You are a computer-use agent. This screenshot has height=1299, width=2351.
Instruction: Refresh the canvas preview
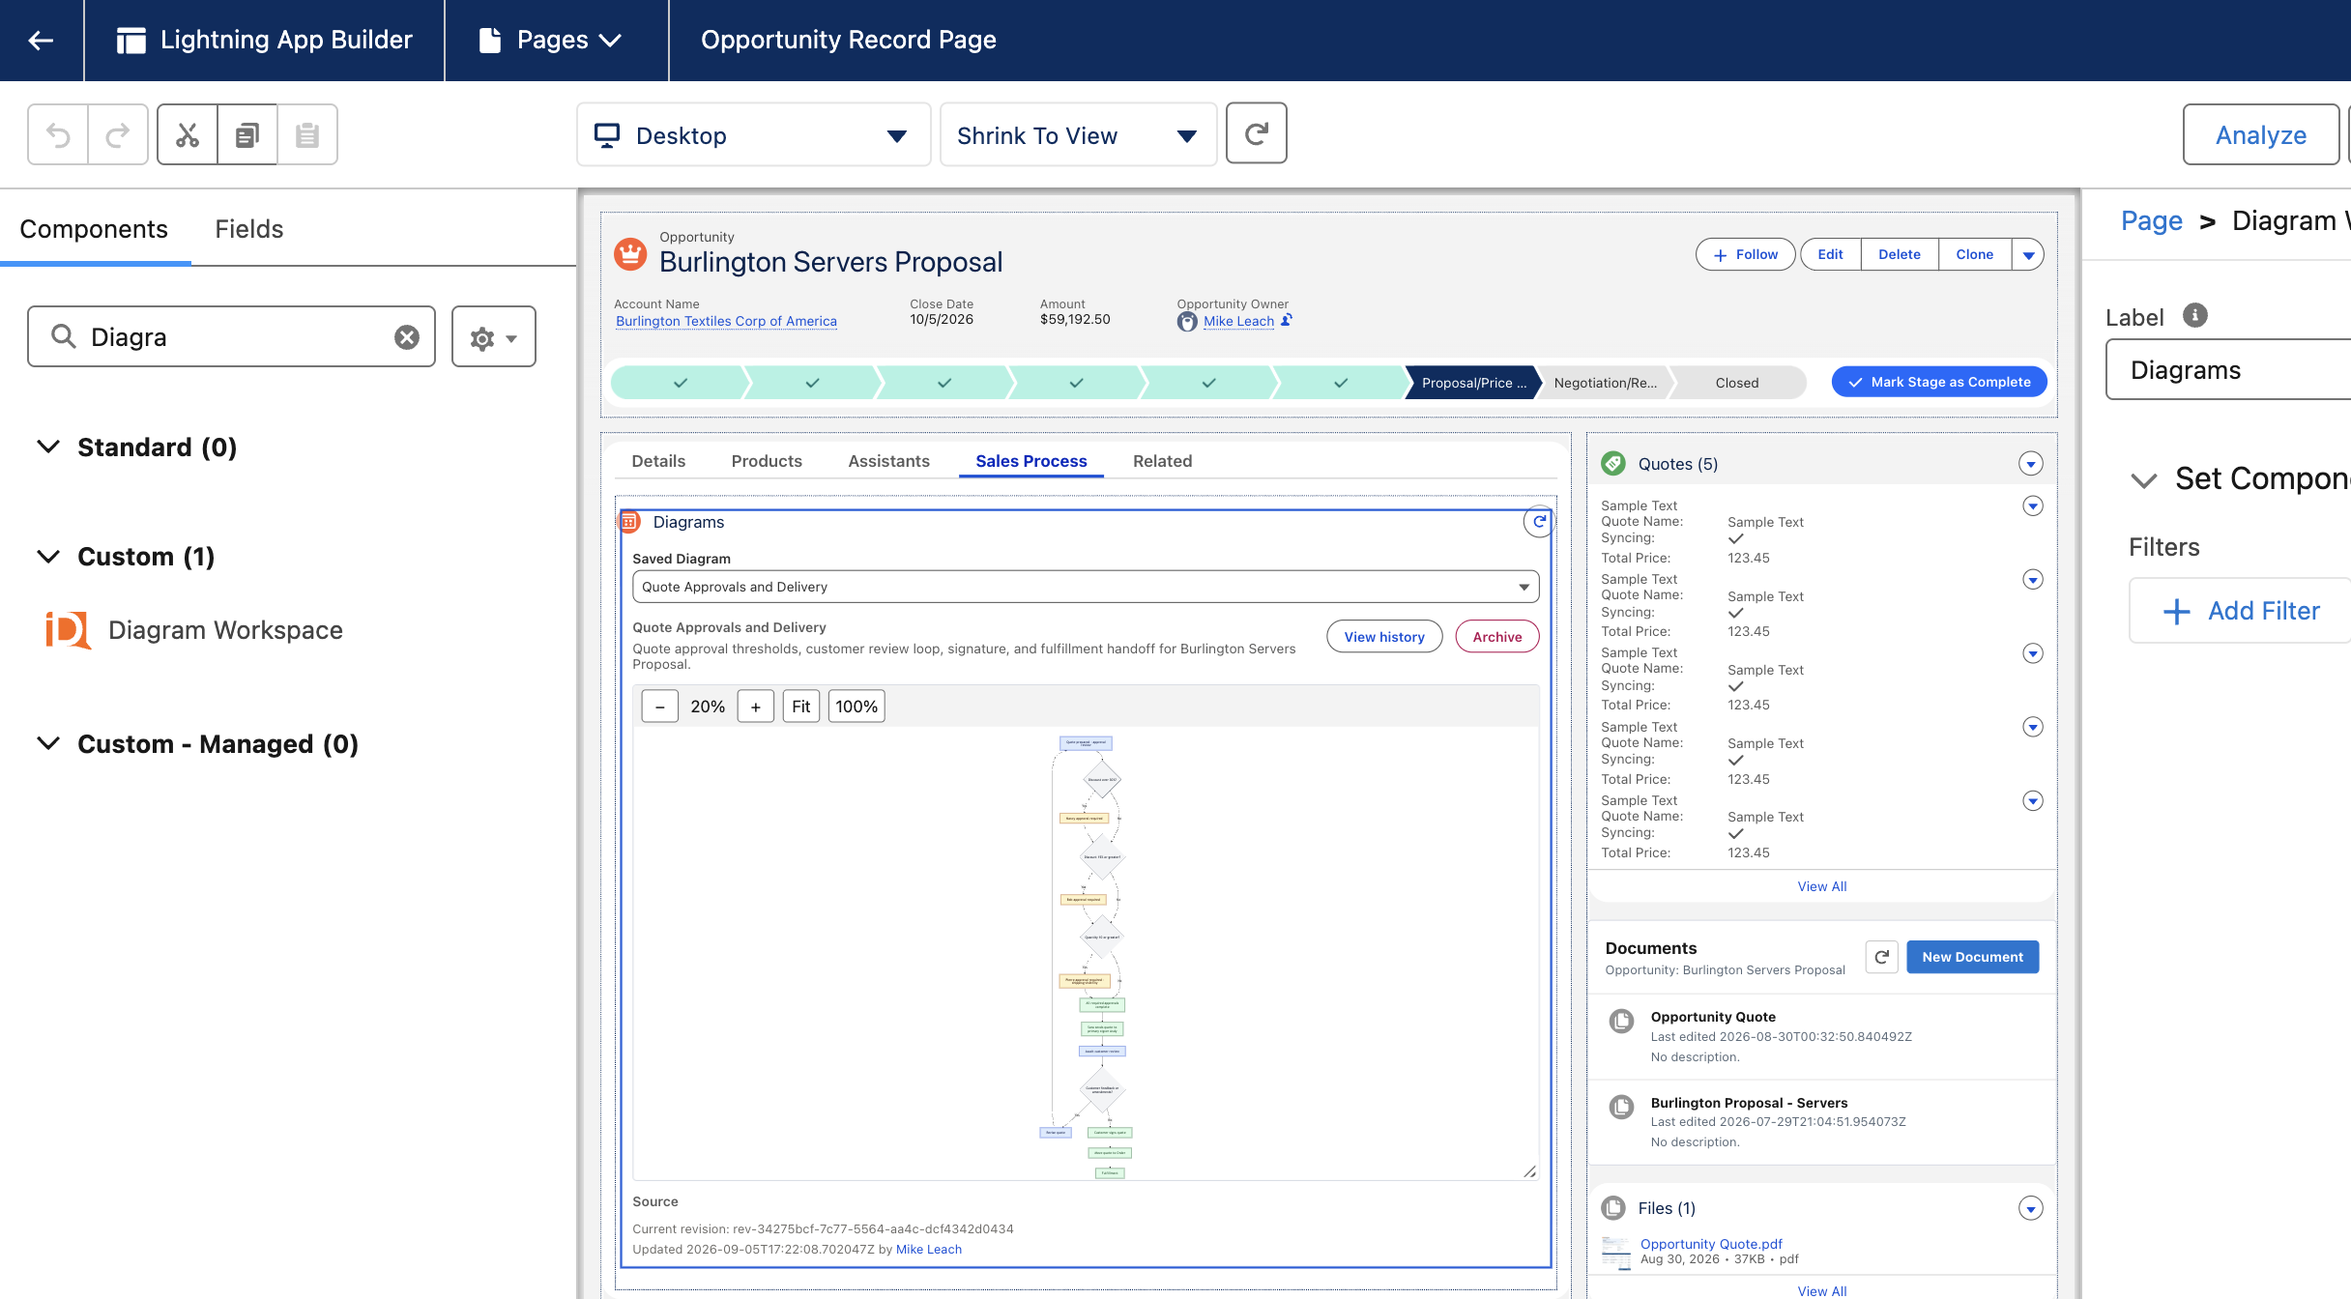click(x=1256, y=133)
